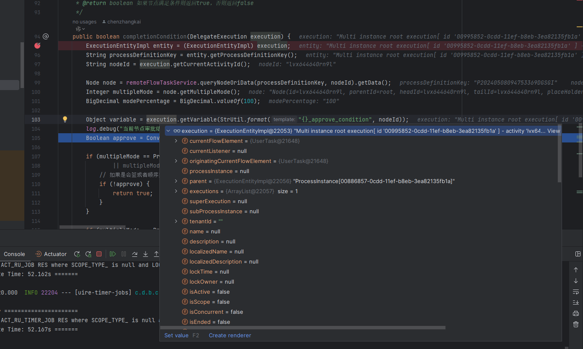This screenshot has width=583, height=349.
Task: Pause the running program
Action: click(x=122, y=254)
